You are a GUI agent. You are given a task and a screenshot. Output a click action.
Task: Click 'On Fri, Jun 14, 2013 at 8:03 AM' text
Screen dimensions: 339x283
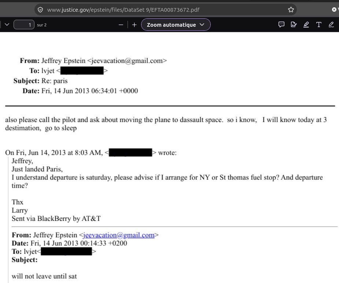click(54, 153)
